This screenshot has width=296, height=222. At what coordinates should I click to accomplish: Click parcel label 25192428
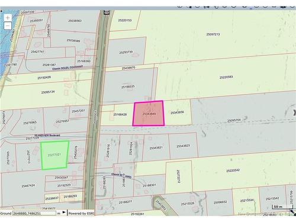tap(44, 78)
